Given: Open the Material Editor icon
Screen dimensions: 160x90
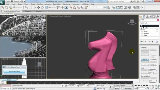Looking at the screenshot, I should click(130, 7).
